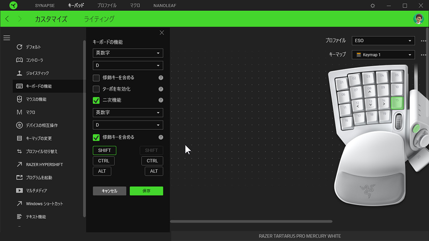This screenshot has height=241, width=429.
Task: Uncheck the 二次機能 checkbox
Action: click(x=96, y=100)
